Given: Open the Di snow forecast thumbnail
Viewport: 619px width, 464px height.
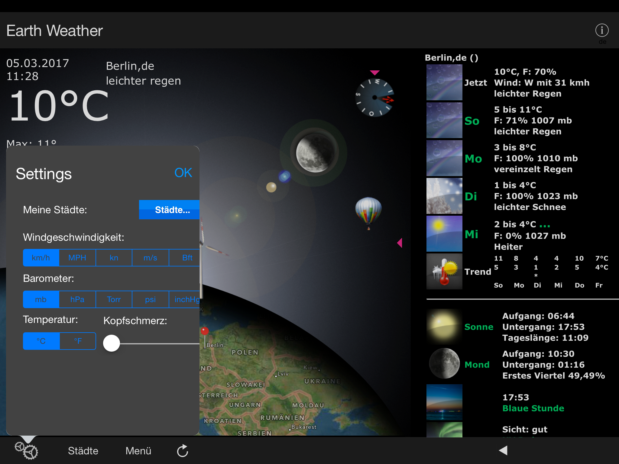Looking at the screenshot, I should [444, 196].
